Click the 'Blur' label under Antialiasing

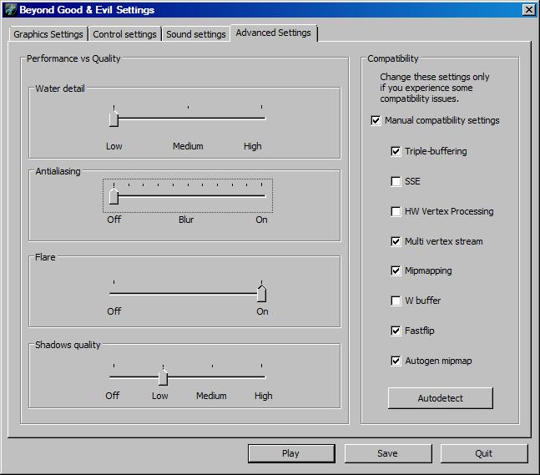[x=186, y=220]
